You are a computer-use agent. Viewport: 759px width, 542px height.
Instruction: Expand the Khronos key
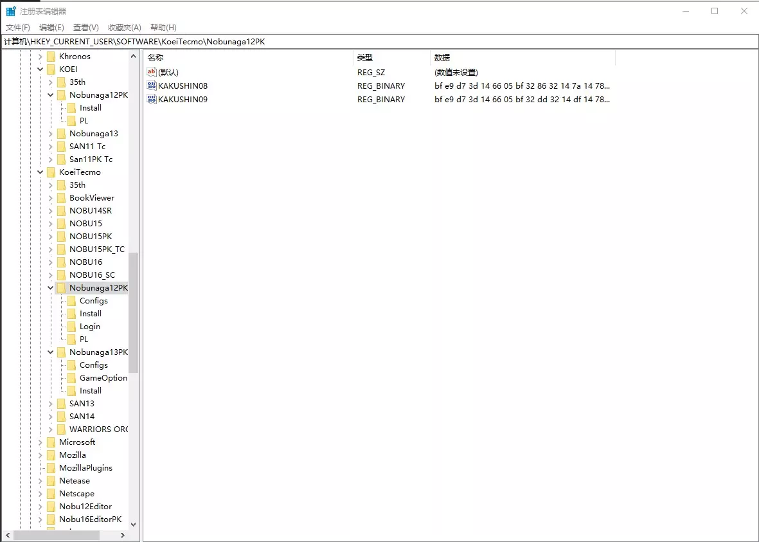point(40,57)
